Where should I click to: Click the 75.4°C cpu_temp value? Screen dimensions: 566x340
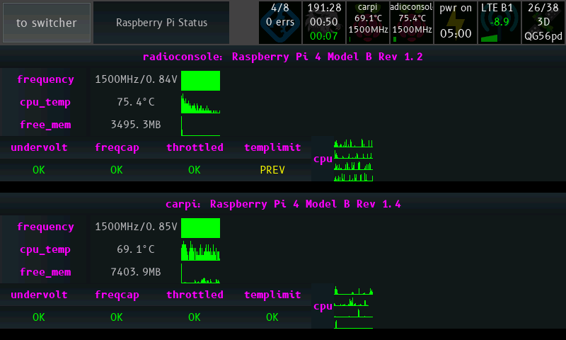136,102
